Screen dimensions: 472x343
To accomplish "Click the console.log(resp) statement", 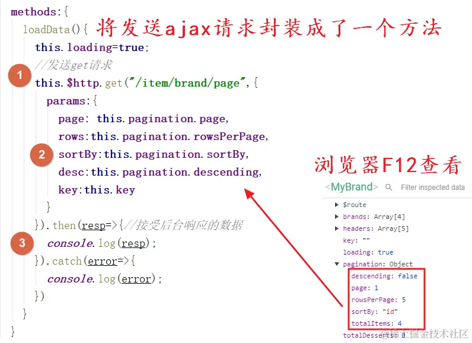I will (101, 243).
